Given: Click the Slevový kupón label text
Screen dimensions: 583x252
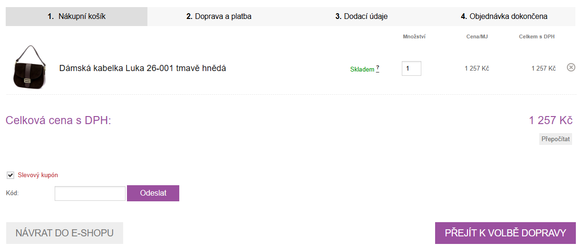Looking at the screenshot, I should [38, 175].
